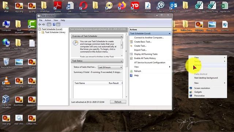Expand the Task Scheduler Library tree node

(x=40, y=32)
